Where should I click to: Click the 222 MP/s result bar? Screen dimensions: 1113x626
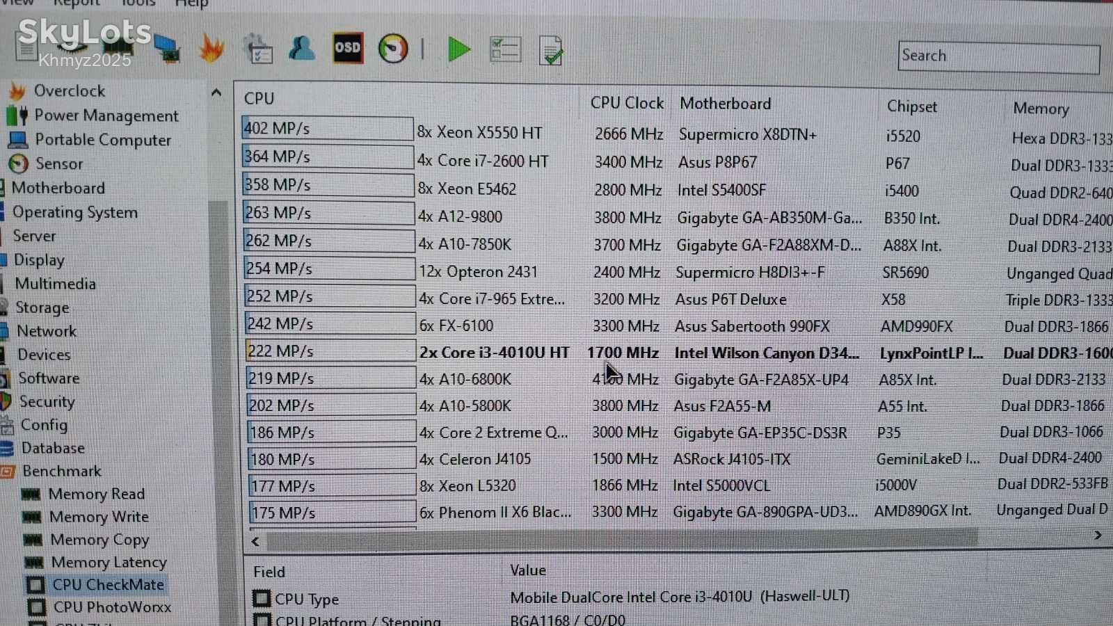coord(330,351)
